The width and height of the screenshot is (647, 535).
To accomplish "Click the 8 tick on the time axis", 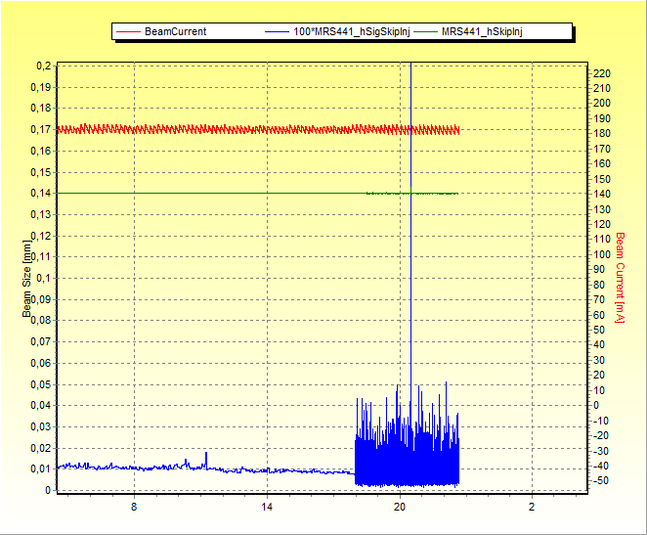I will click(x=134, y=508).
